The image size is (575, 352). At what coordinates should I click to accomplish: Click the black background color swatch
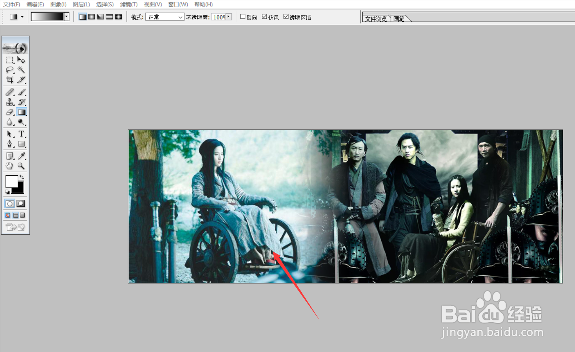20,189
